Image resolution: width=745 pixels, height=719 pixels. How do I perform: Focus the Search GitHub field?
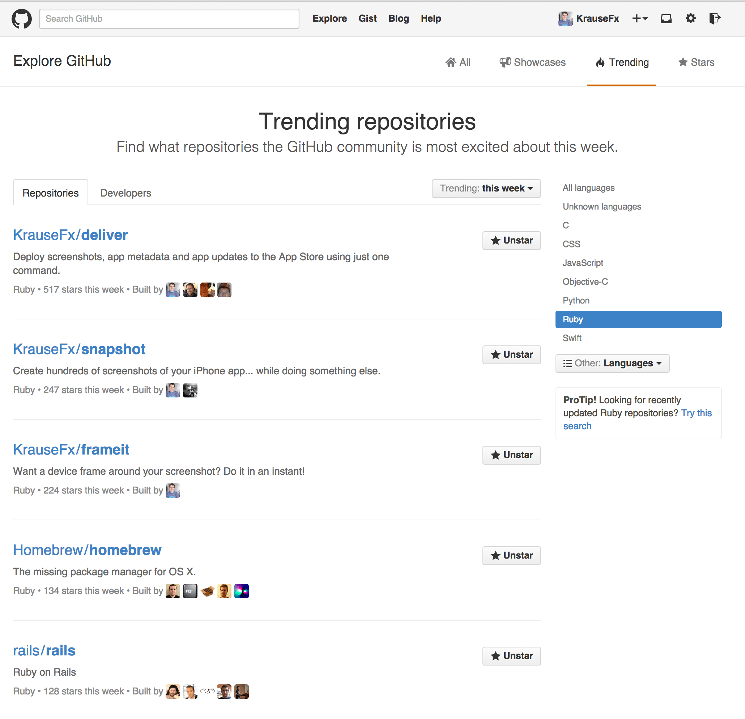tap(169, 19)
